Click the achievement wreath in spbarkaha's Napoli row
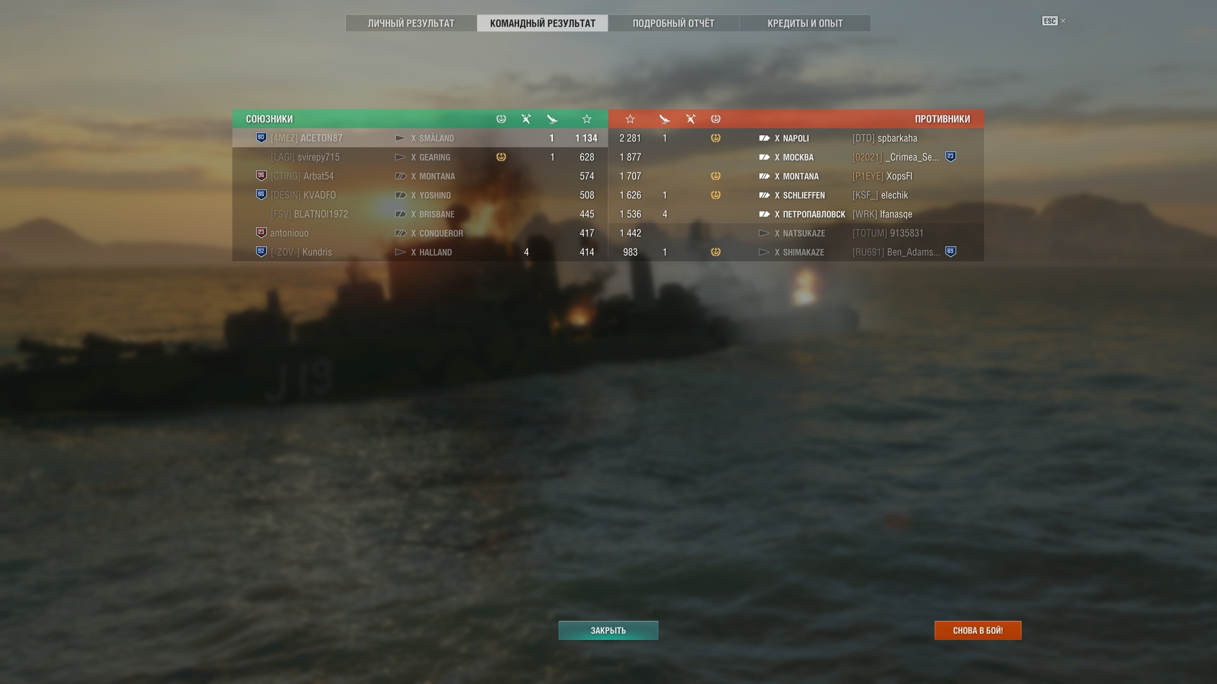 [x=716, y=138]
